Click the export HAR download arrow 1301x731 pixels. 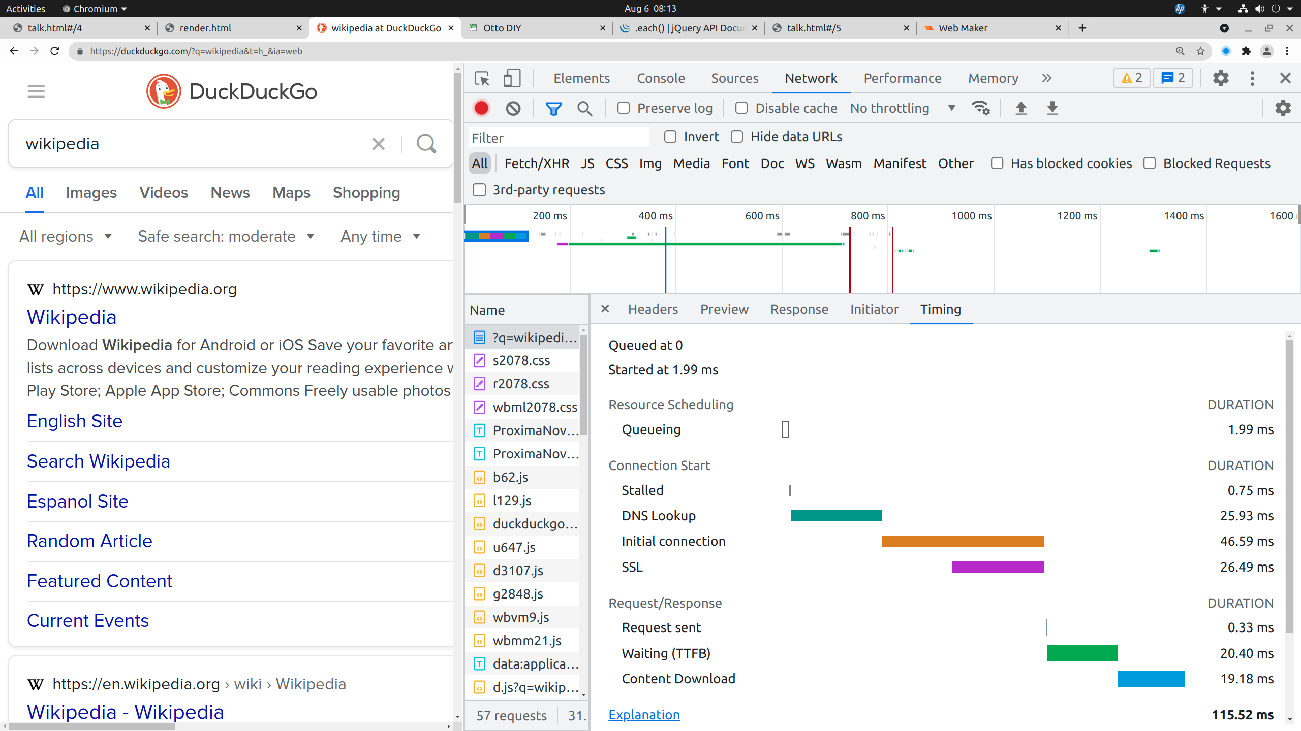click(x=1052, y=108)
